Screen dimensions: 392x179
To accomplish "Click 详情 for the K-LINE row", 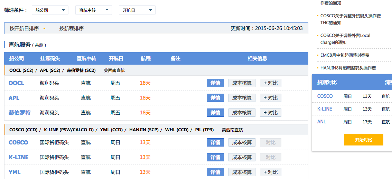I will pos(215,157).
